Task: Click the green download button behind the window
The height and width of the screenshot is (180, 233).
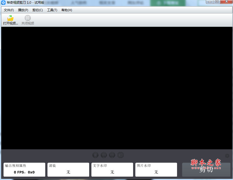Action: click(x=168, y=2)
